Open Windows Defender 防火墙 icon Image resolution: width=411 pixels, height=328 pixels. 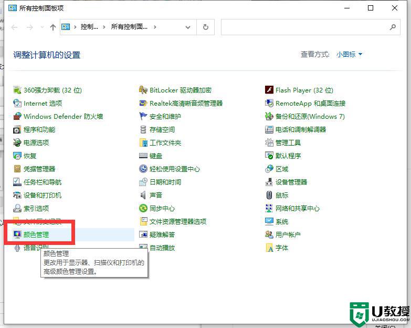17,116
